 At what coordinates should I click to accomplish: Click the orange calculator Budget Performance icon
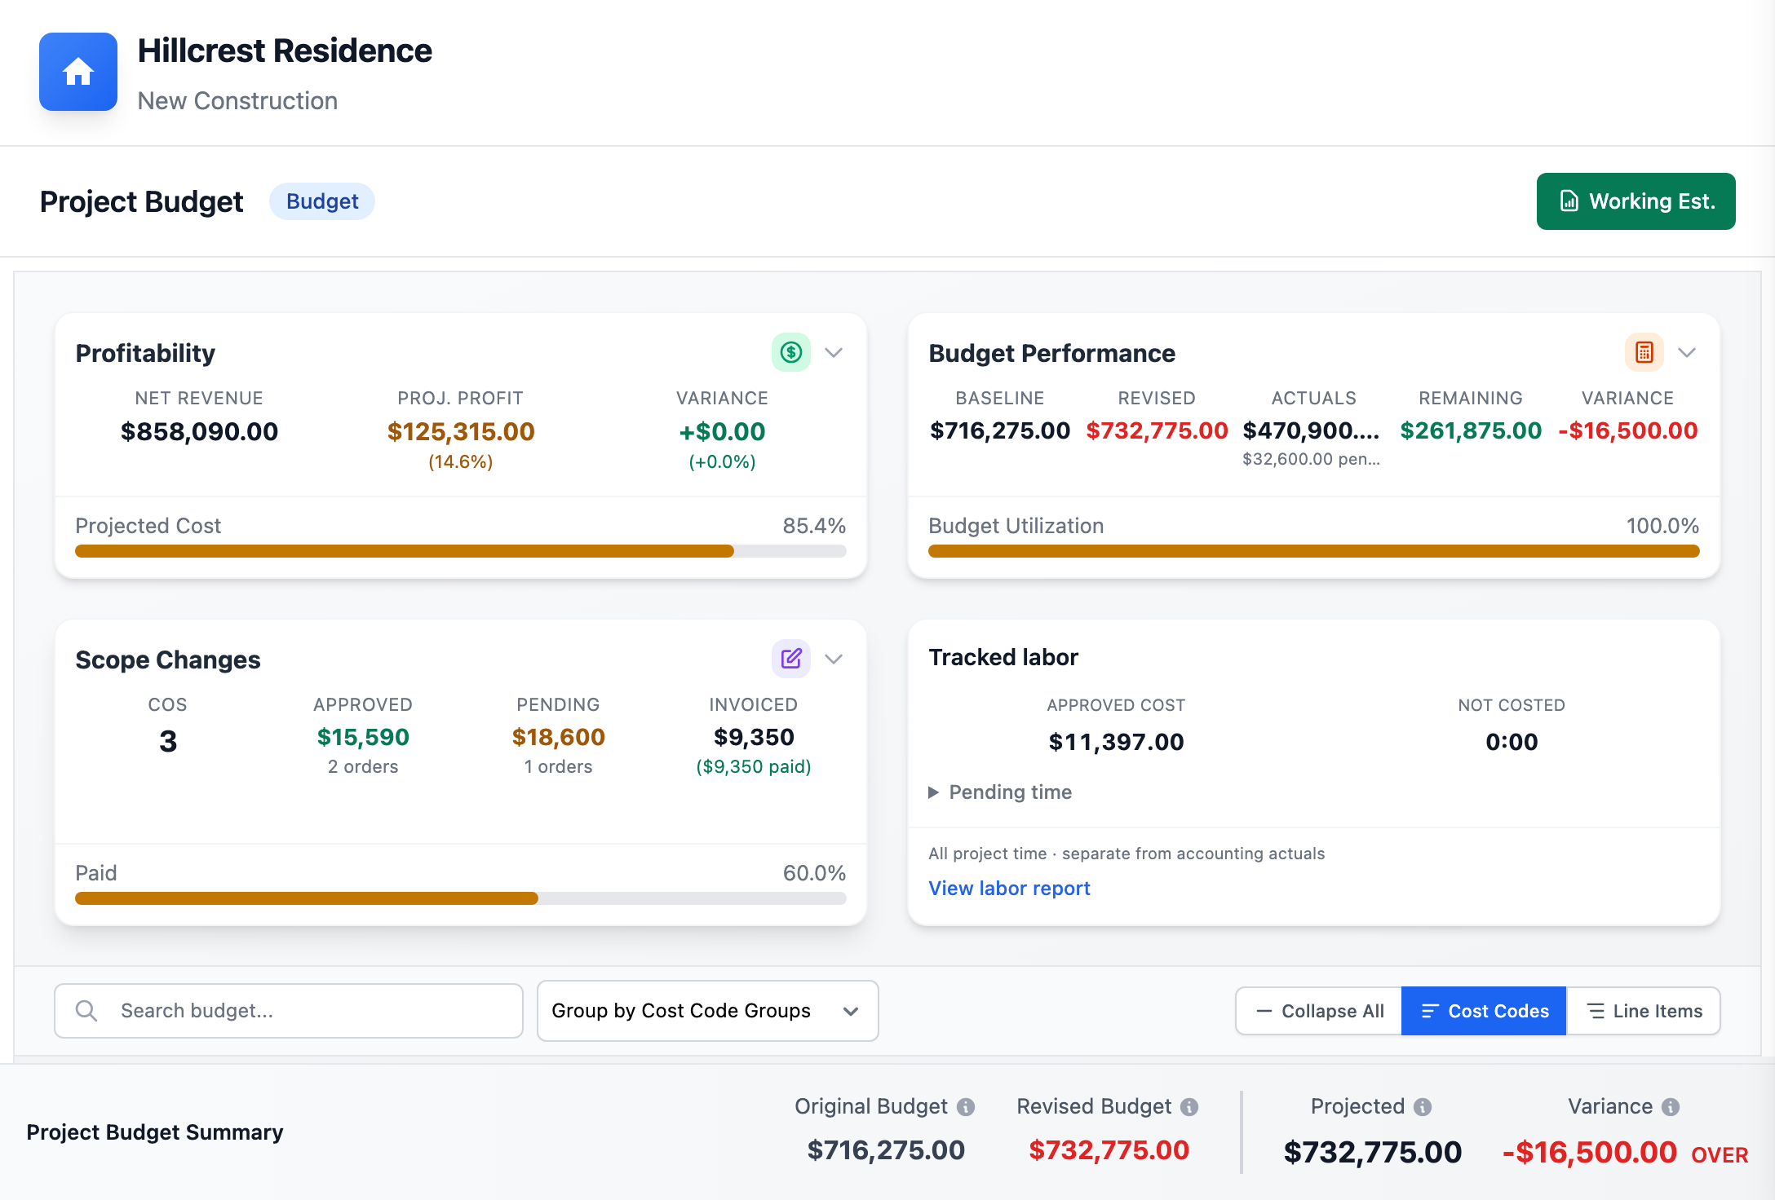tap(1644, 352)
